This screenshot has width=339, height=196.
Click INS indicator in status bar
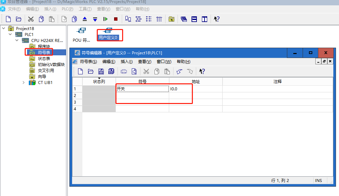click(318, 180)
